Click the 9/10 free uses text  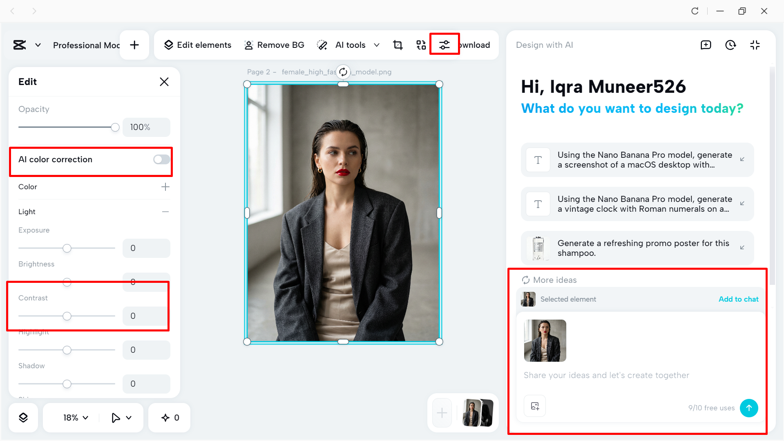coord(711,408)
